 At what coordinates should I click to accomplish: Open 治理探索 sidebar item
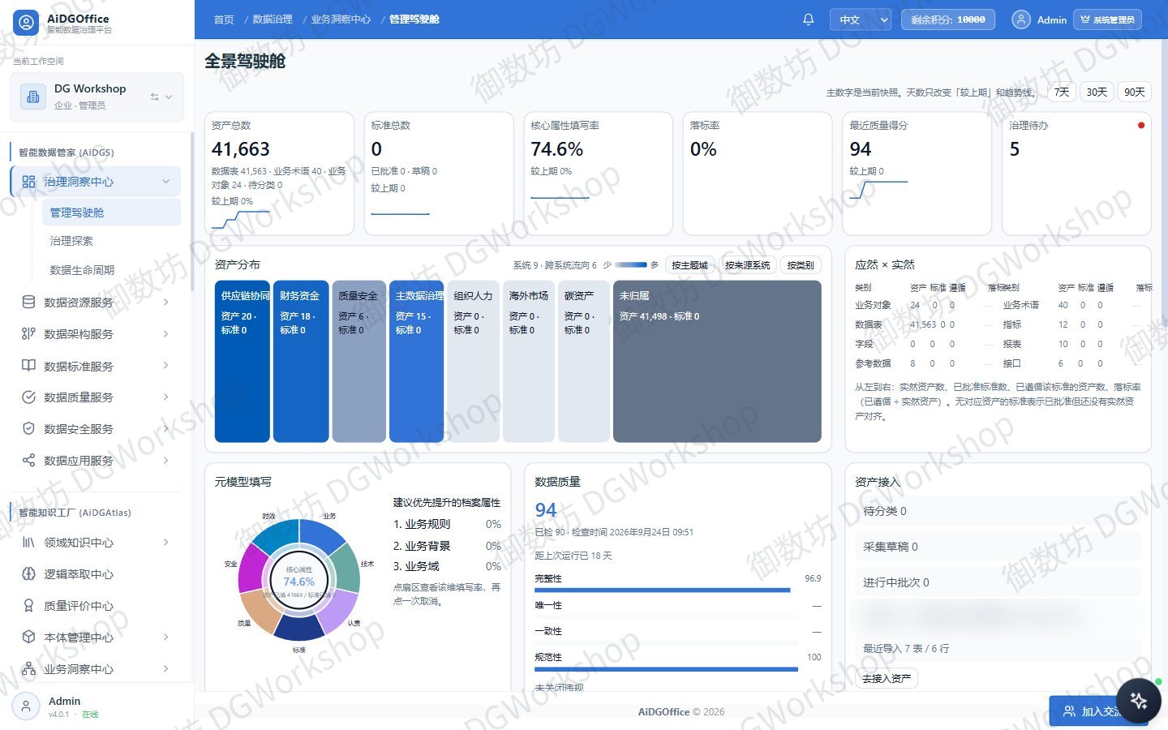(x=111, y=241)
